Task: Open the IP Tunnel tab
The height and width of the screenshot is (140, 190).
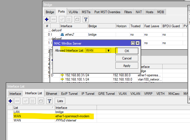Action: pyautogui.click(x=88, y=94)
